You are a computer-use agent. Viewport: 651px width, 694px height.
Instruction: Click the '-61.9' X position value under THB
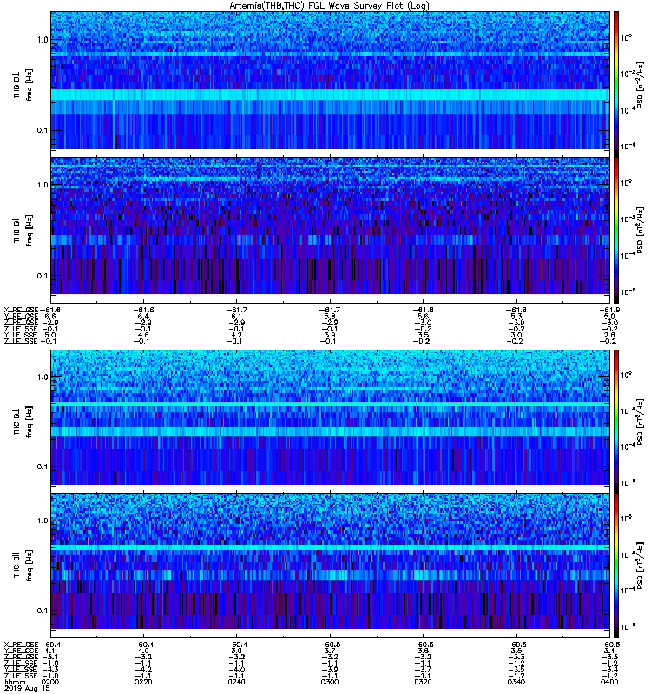(609, 310)
